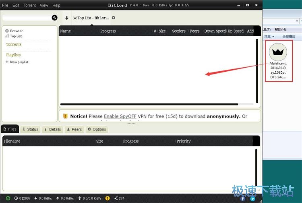The image size is (302, 203).
Task: Open the Edit menu
Action: pyautogui.click(x=16, y=5)
